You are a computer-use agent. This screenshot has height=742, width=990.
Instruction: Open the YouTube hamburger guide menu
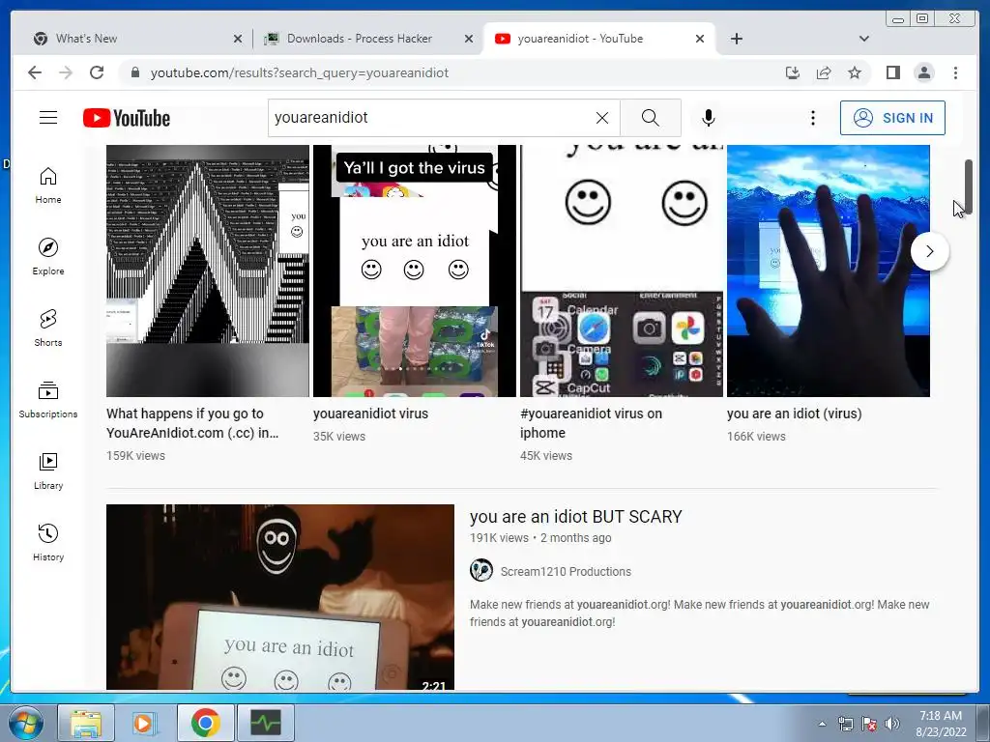[48, 117]
